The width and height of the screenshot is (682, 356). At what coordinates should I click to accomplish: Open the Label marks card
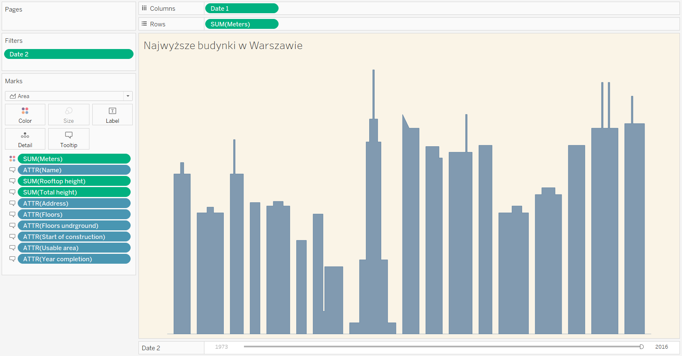(112, 115)
